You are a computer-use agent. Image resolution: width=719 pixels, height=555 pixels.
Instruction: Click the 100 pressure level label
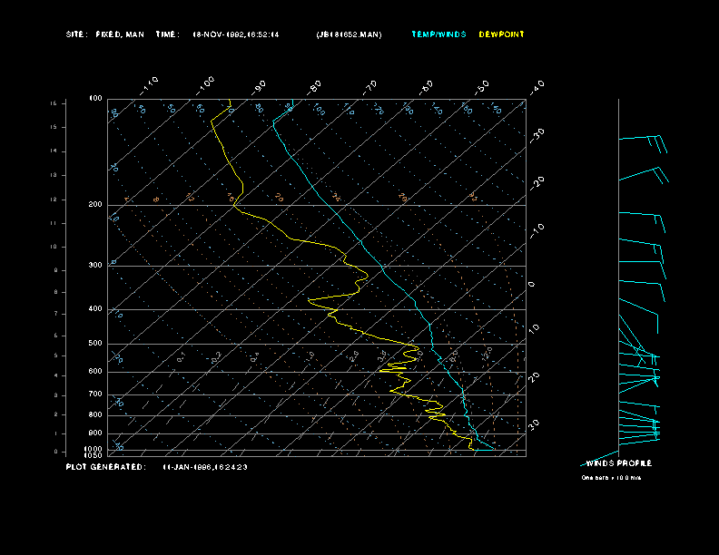click(95, 98)
